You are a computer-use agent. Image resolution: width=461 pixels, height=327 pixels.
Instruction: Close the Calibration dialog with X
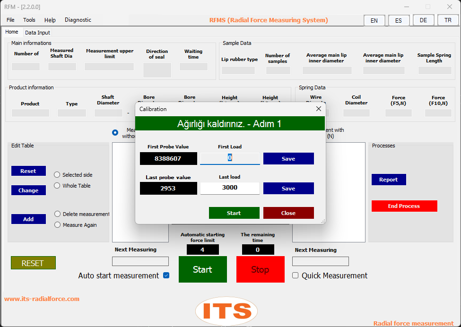[318, 109]
